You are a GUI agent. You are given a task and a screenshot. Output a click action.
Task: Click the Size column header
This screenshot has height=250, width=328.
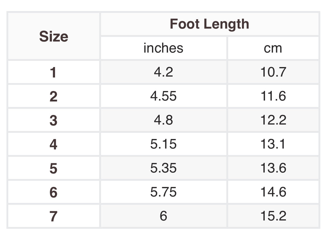tap(53, 37)
